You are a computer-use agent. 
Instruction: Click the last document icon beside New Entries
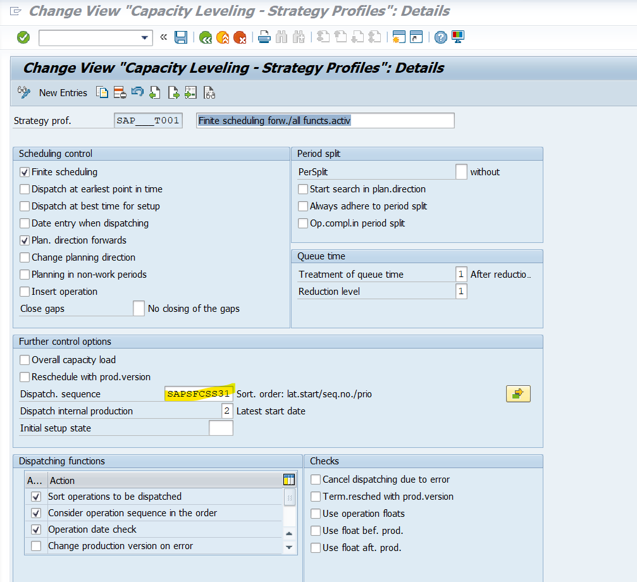(209, 92)
